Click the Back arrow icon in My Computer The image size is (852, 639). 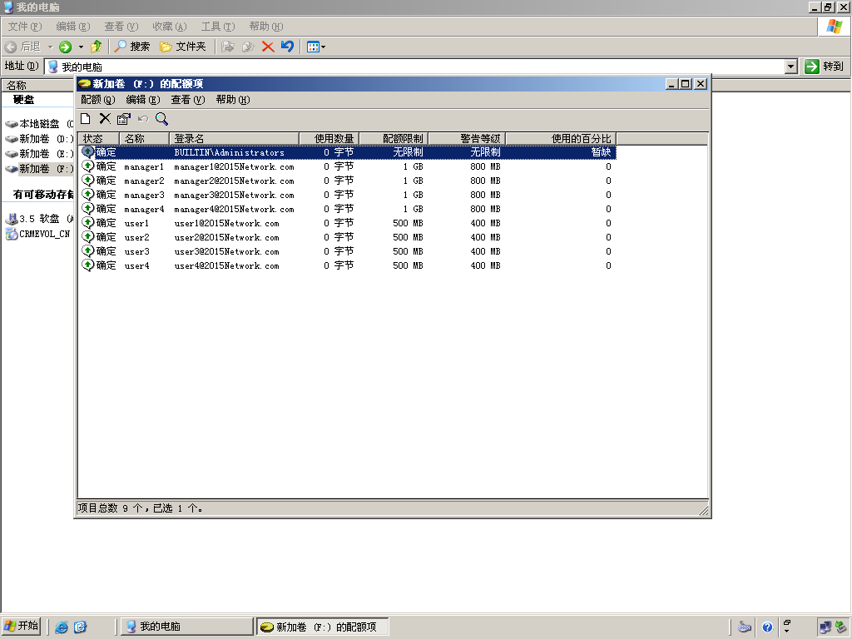(10, 47)
